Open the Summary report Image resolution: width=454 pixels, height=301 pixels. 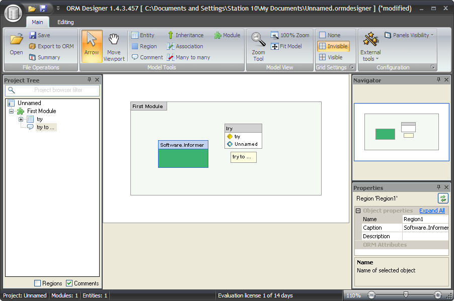pos(45,57)
